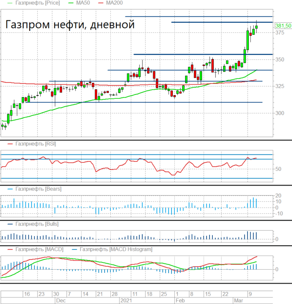Click the Газпрнефть [RSI] legend label
Viewport: 292px width, 304px height.
pos(36,144)
